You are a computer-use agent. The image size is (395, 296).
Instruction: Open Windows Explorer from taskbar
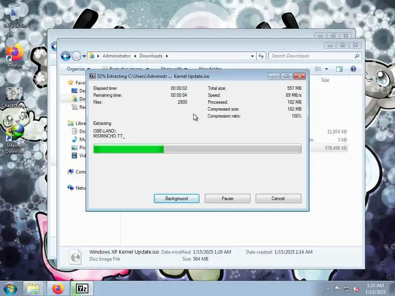(33, 288)
